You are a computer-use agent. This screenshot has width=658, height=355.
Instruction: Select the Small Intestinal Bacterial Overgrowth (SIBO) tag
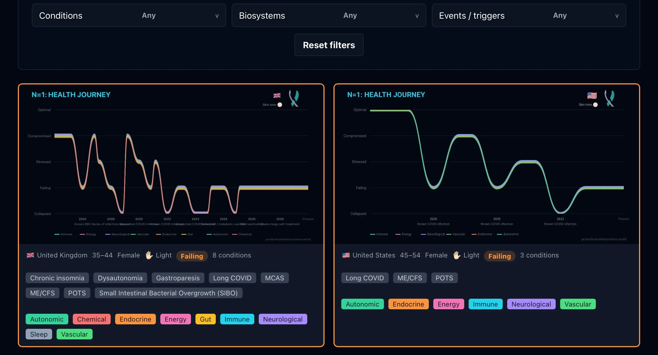coord(168,293)
